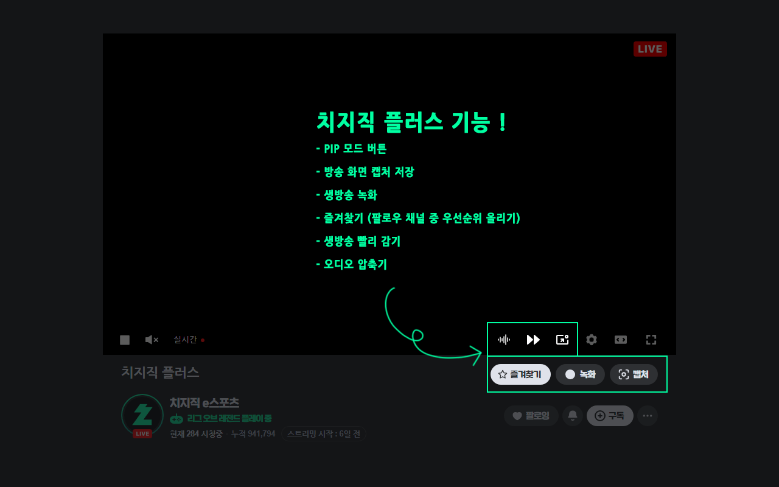Click the fast-forward live stream icon
Screen dimensions: 779x487
click(x=533, y=340)
